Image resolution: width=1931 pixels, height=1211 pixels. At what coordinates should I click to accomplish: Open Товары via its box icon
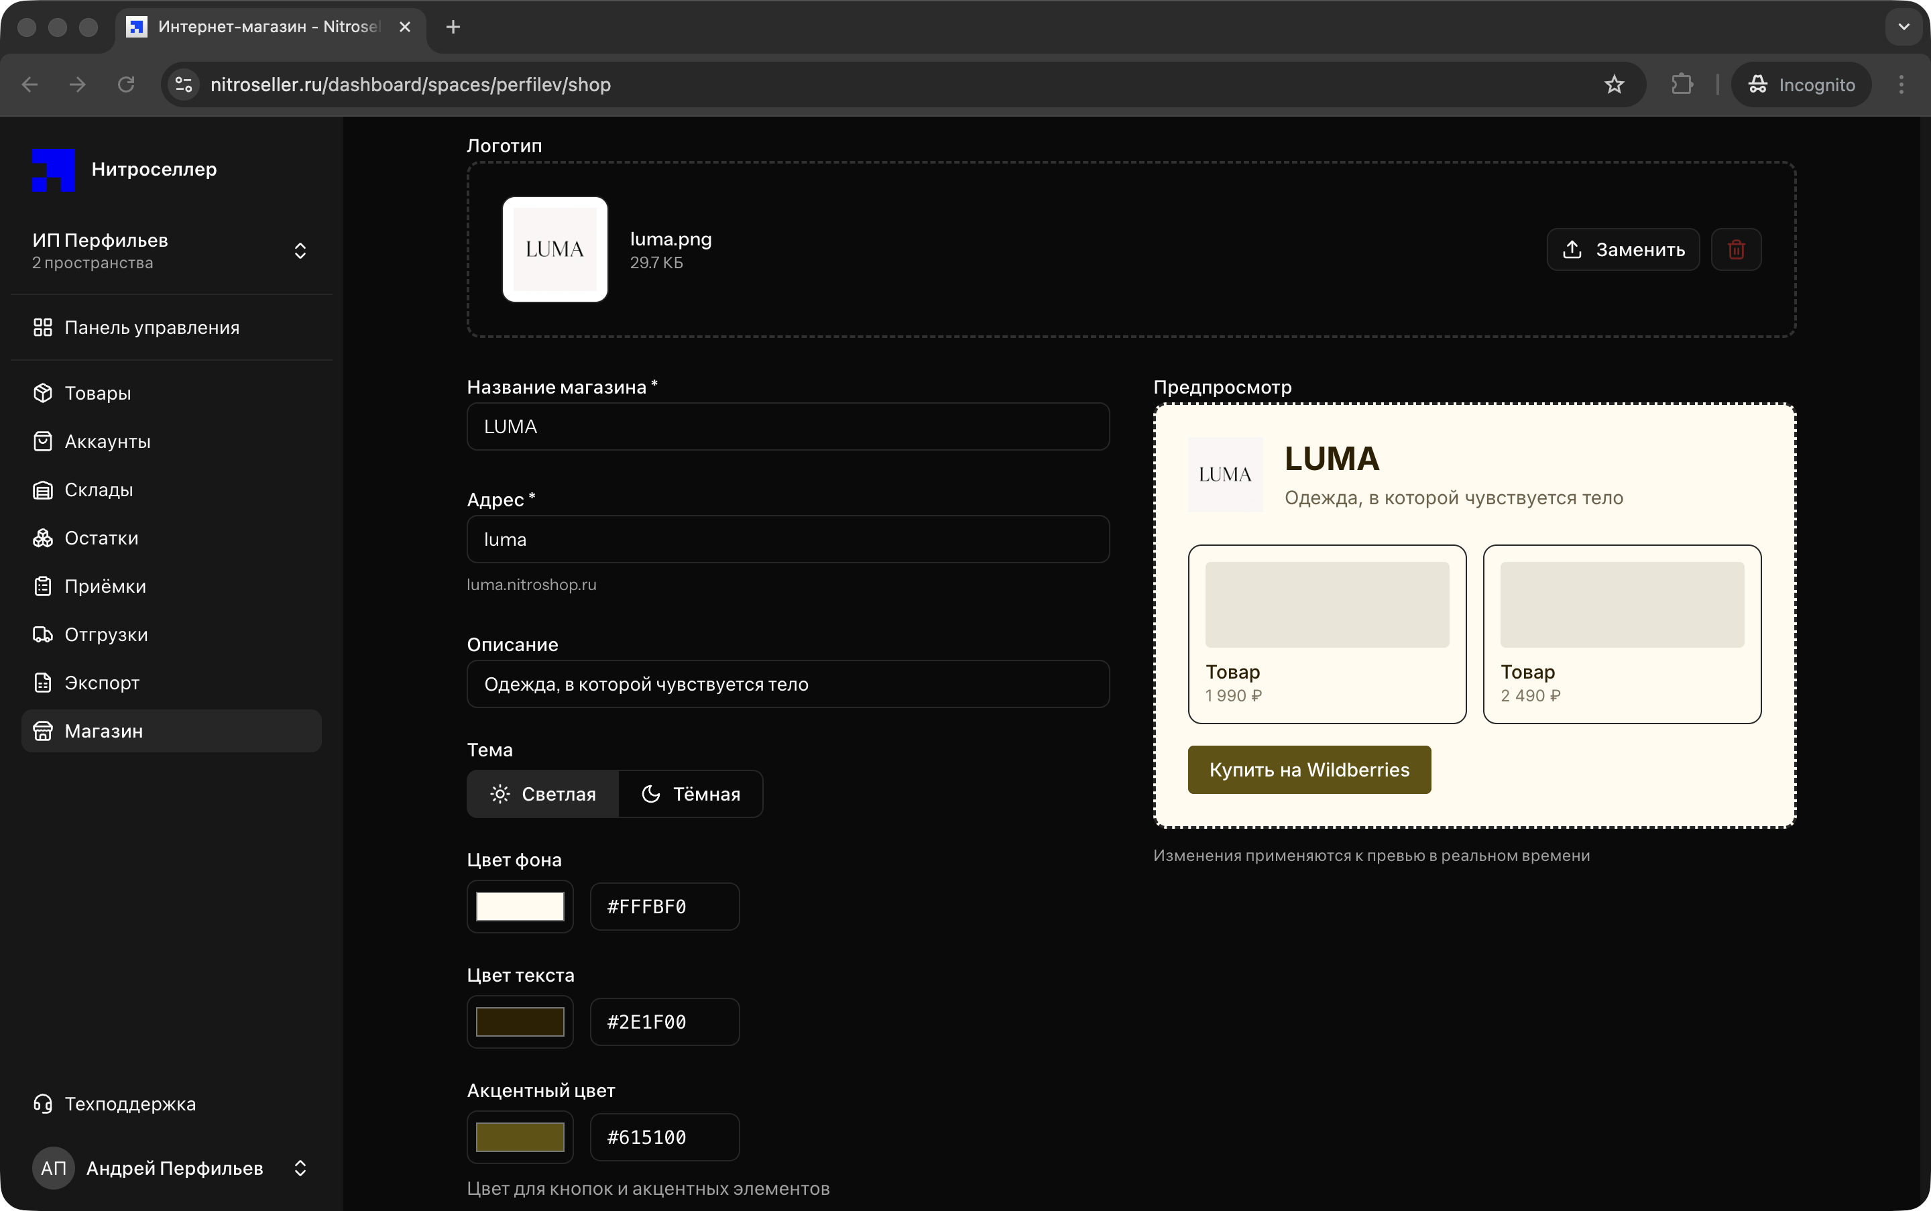[x=42, y=393]
